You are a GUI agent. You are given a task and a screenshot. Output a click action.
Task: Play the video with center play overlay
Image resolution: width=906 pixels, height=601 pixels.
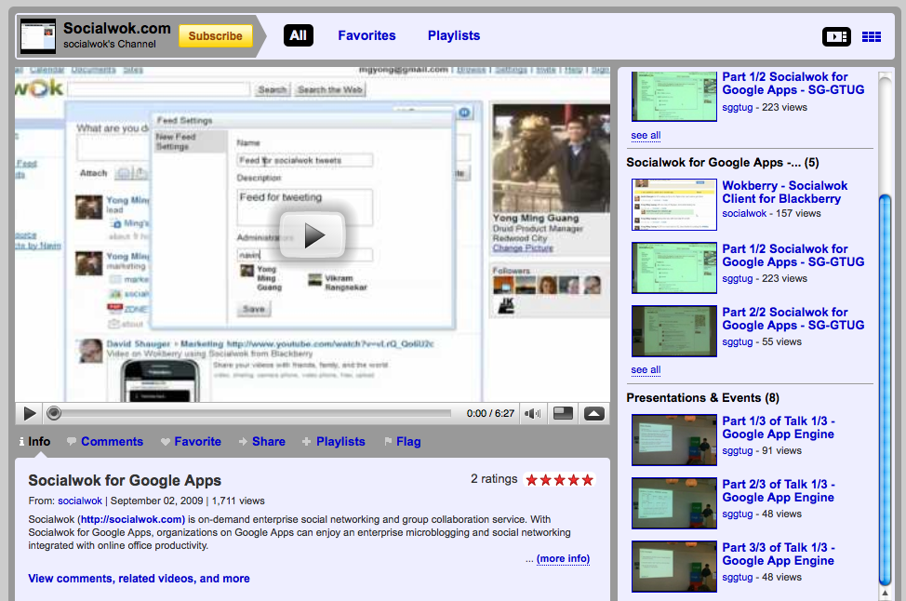pos(313,235)
